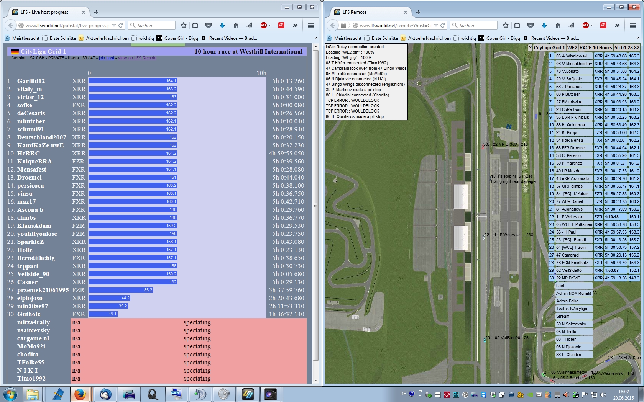Click the 'join host' link
Screen dimensions: 644x402
point(106,58)
